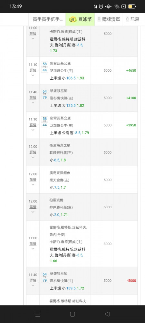145x323 pixels.
Task: Expand the chevron under 柏雷素爾 詳情
Action: tap(33, 212)
